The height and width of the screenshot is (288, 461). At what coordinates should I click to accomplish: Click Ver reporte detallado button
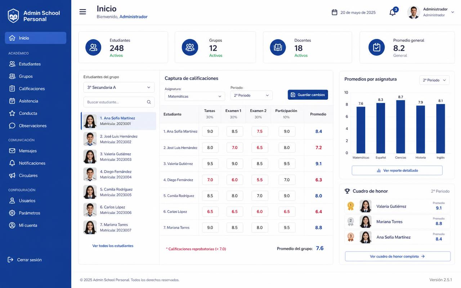pyautogui.click(x=397, y=170)
